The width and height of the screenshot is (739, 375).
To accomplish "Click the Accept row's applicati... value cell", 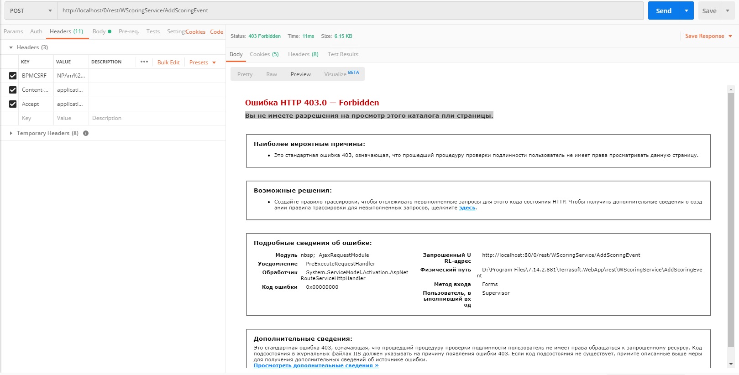I will pyautogui.click(x=71, y=104).
